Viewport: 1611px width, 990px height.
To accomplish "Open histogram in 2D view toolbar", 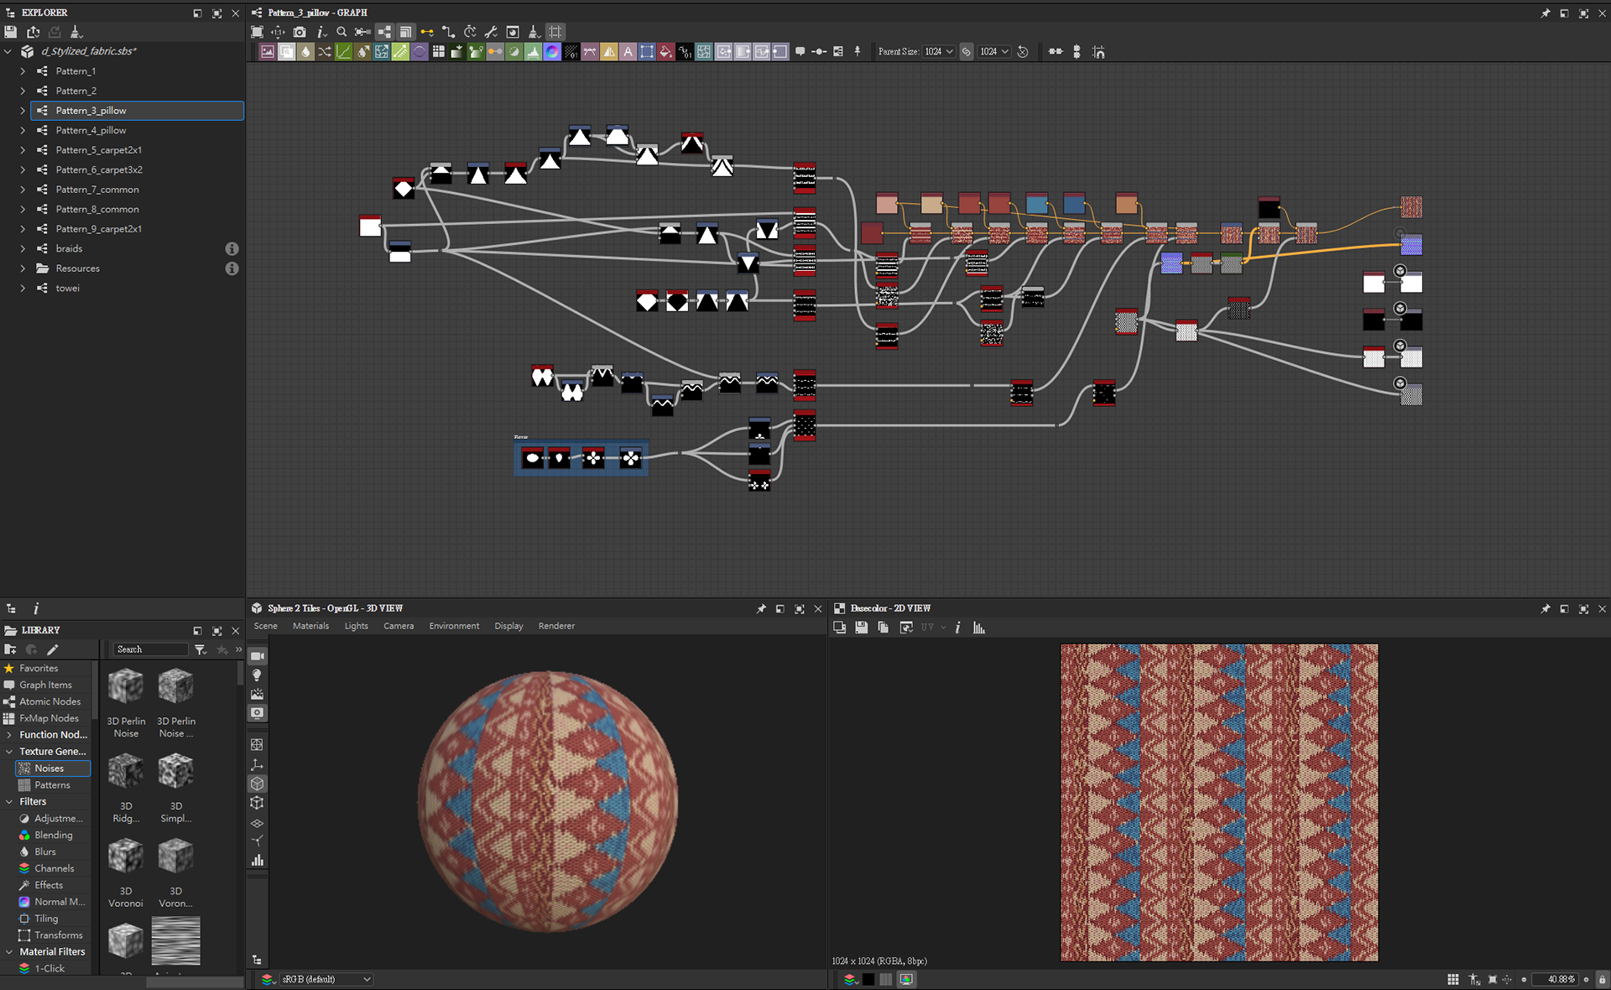I will click(x=979, y=628).
